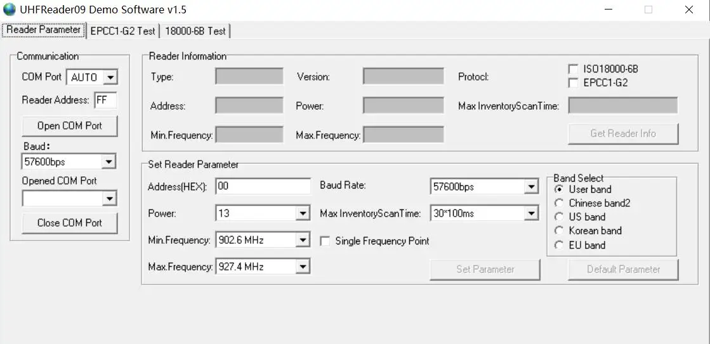
Task: Check the EPCC1-G2 protocol checkbox
Action: click(x=573, y=83)
